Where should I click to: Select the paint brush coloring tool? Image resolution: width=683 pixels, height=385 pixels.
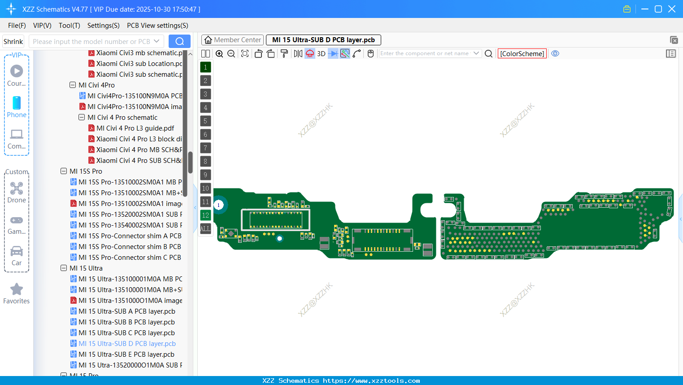pyautogui.click(x=284, y=53)
